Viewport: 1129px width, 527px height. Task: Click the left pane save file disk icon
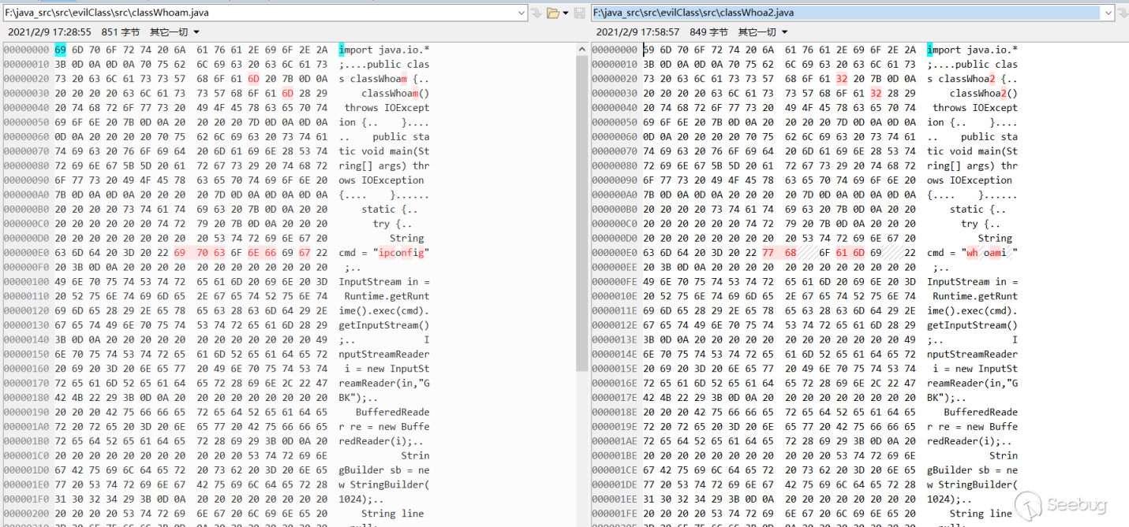pos(580,13)
